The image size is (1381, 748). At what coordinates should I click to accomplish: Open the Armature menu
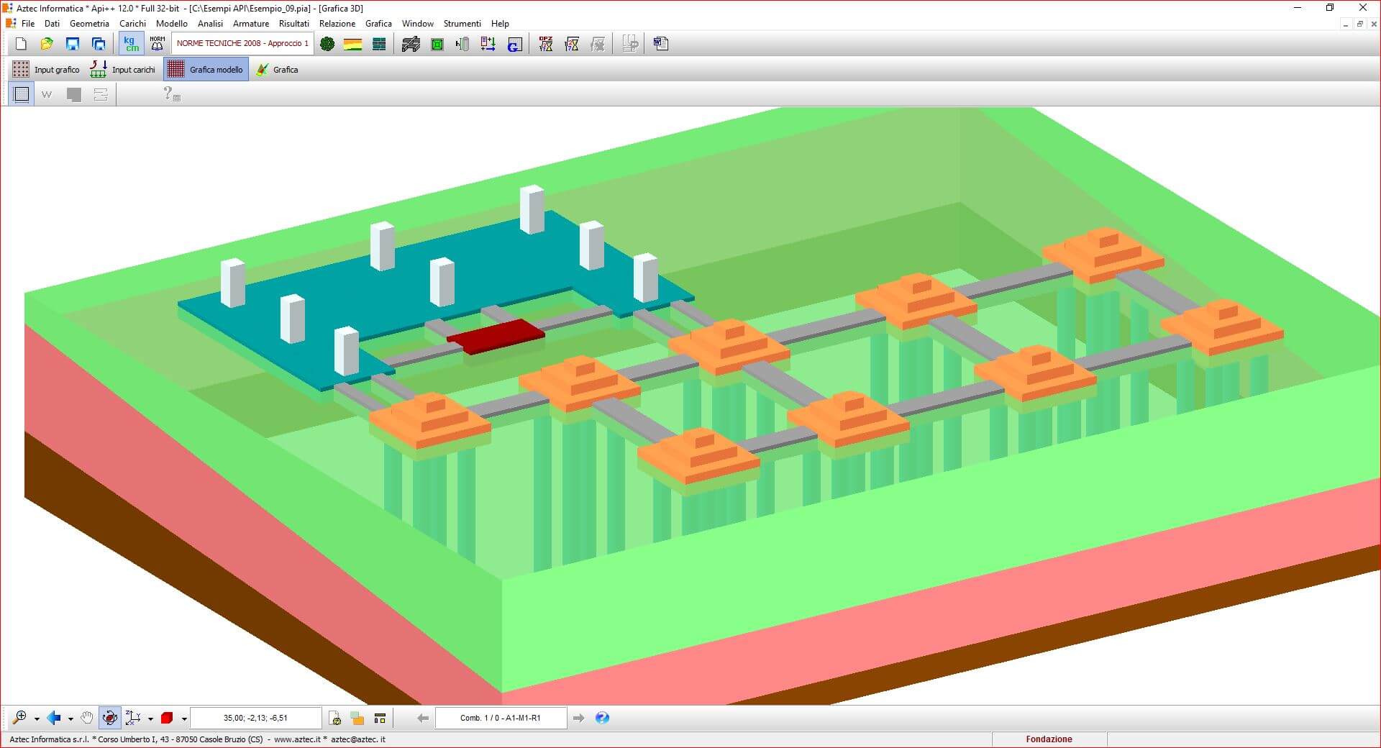[250, 24]
